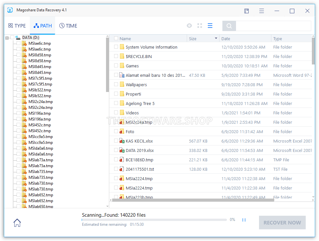Click the Foto deleted folder icon
The width and height of the screenshot is (319, 241).
click(122, 132)
